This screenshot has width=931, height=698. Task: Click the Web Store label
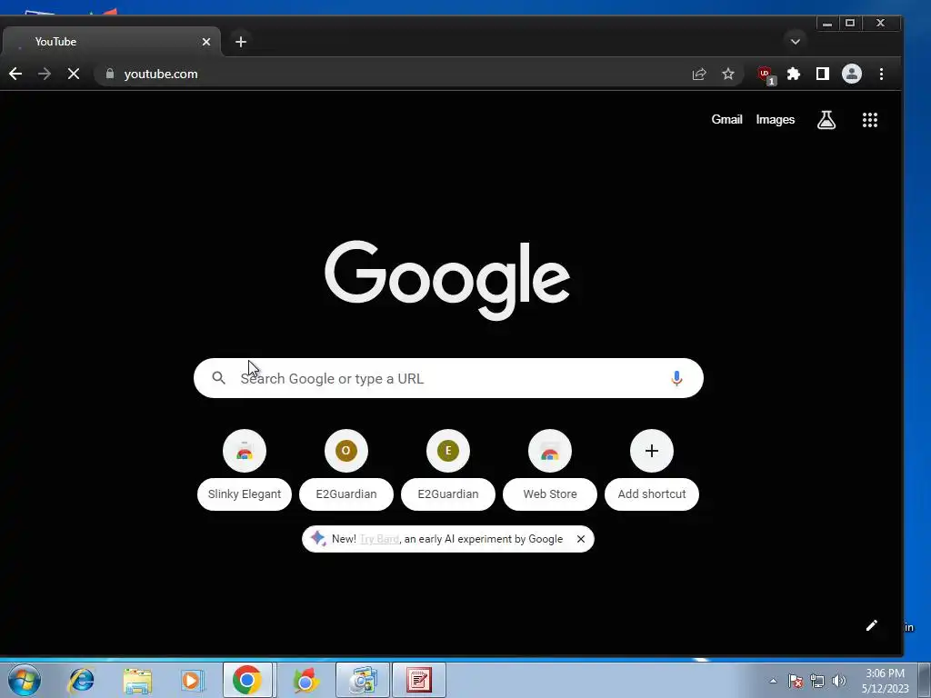point(550,494)
